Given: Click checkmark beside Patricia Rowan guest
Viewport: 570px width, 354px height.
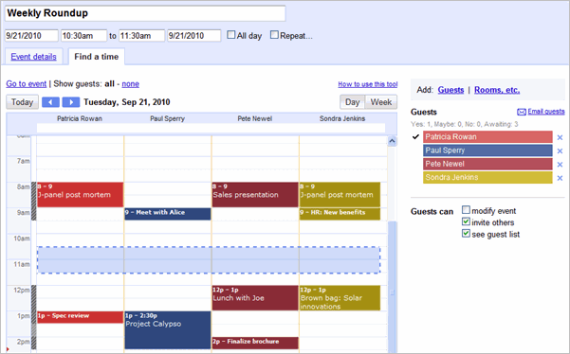Looking at the screenshot, I should 415,136.
